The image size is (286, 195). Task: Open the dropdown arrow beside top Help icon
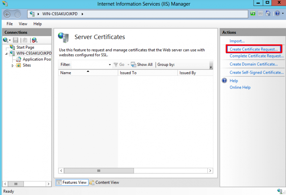click(x=283, y=13)
